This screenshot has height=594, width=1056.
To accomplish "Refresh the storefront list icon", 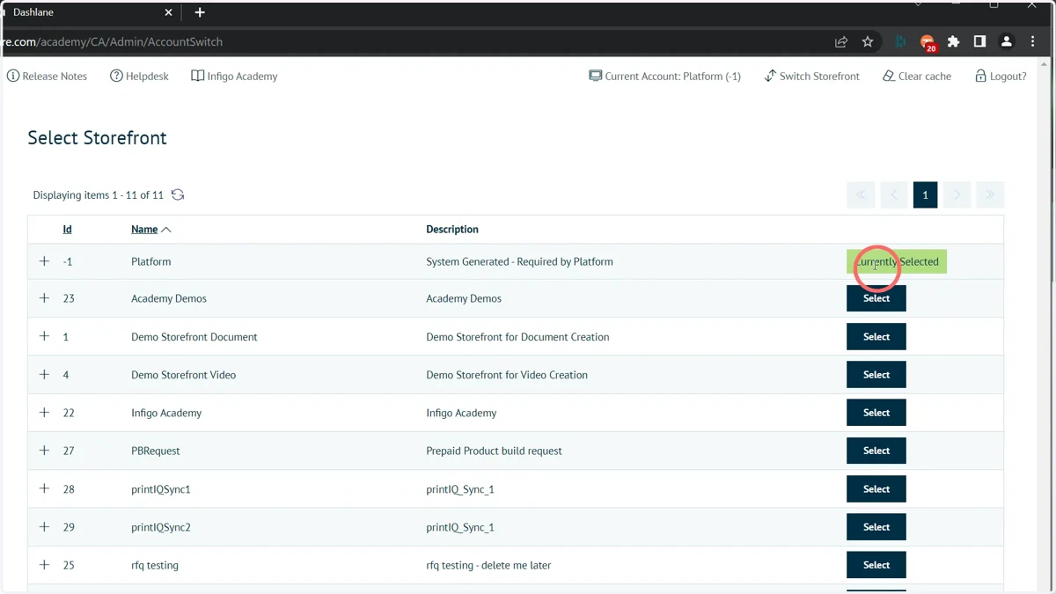I will pyautogui.click(x=178, y=194).
